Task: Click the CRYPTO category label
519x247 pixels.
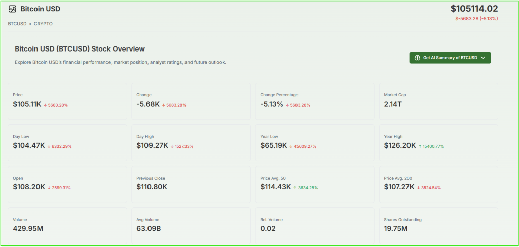Action: (x=43, y=24)
